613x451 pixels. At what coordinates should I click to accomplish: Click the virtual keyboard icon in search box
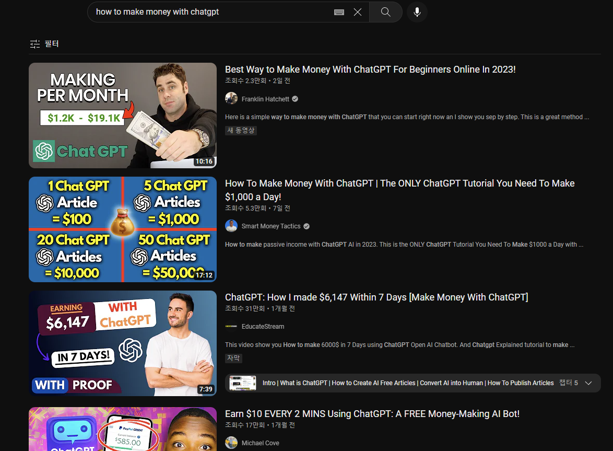coord(339,12)
